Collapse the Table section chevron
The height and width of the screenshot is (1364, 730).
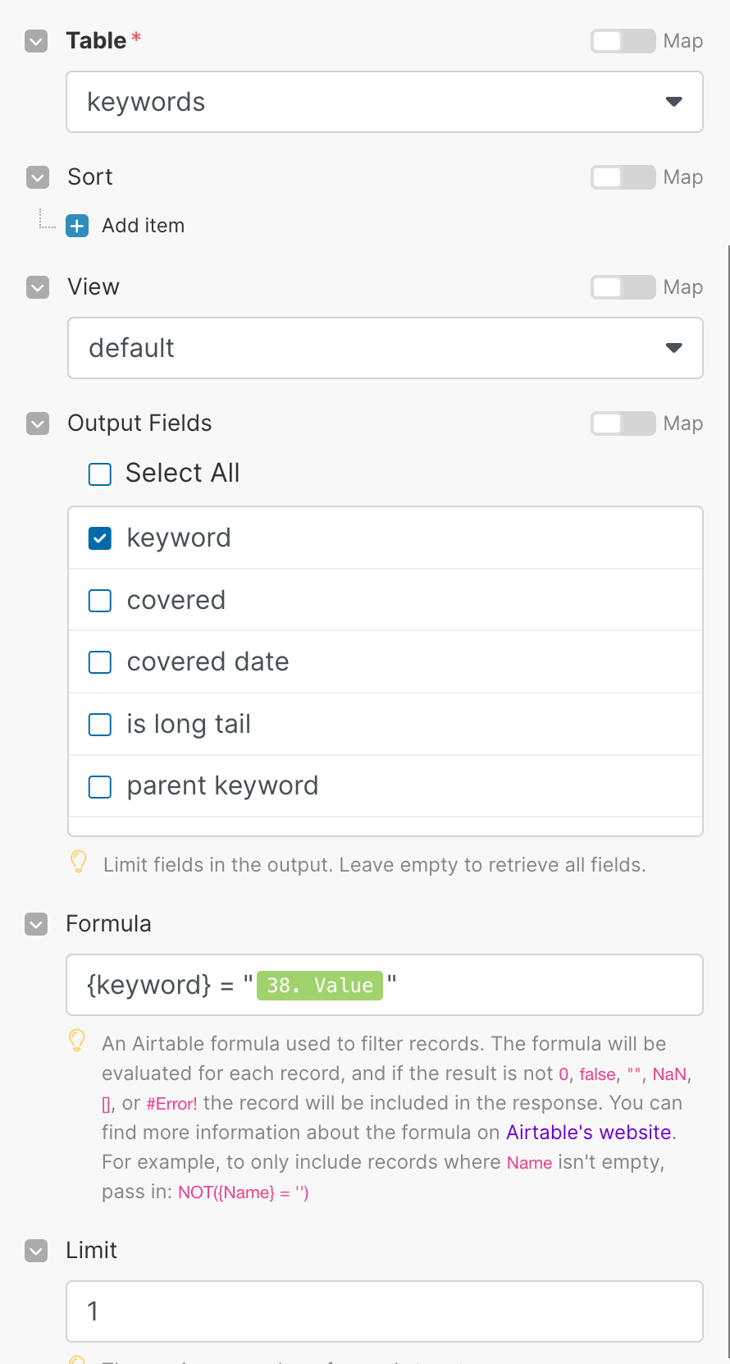36,41
